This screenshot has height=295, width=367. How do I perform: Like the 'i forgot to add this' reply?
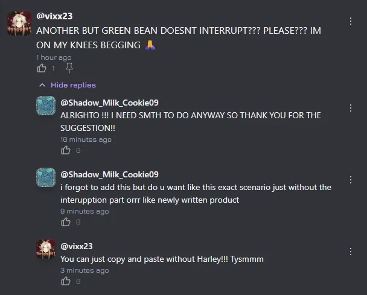point(66,222)
